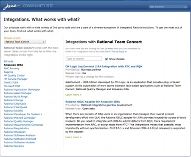Filter by Rational Requirements Composer
This screenshot has width=191, height=157.
[x=23, y=125]
